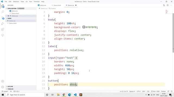
Task: Click the errors and warnings count in status bar
Action: click(x=16, y=91)
